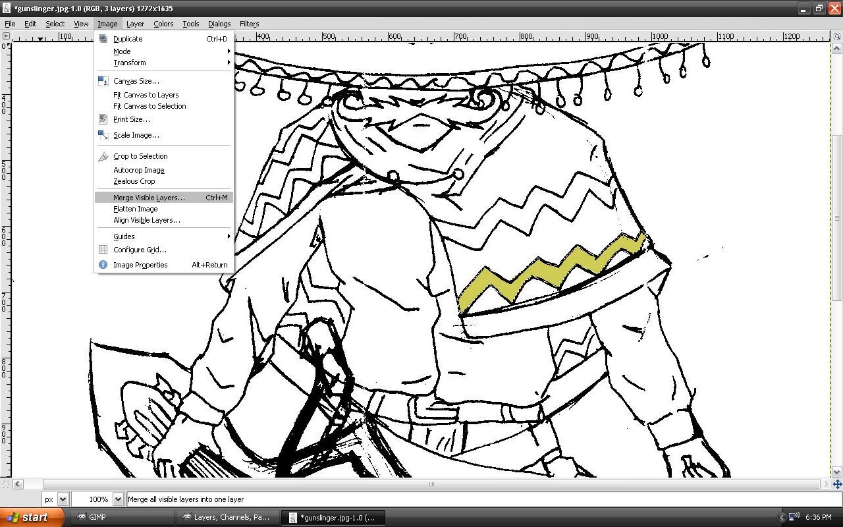Open the Scale Image dialog
This screenshot has width=843, height=527.
136,135
